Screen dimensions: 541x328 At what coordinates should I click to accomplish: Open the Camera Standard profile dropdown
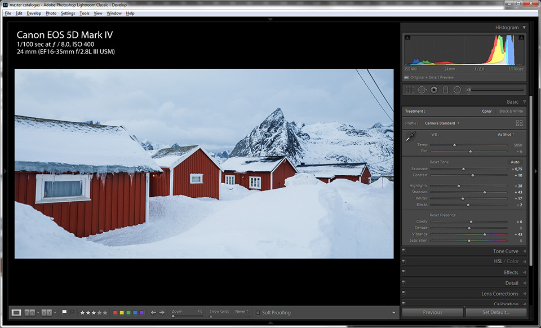442,123
